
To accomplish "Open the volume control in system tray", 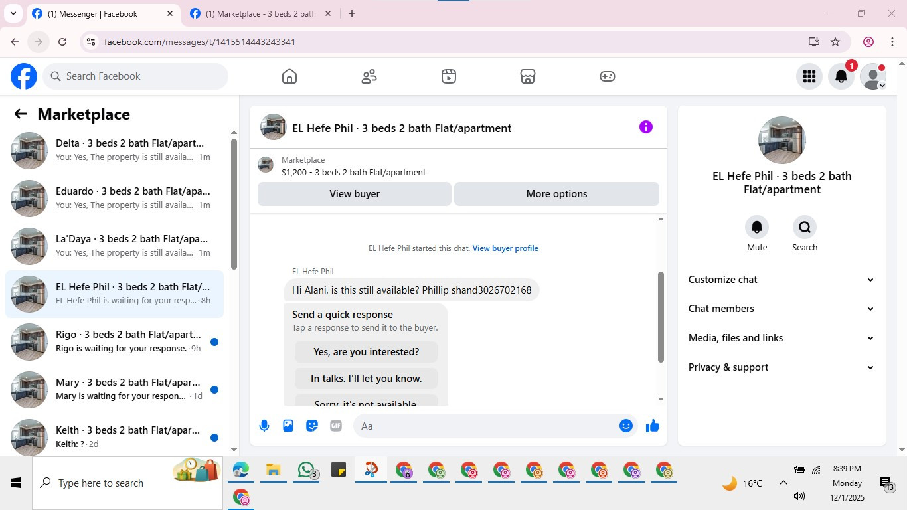I will 799,496.
